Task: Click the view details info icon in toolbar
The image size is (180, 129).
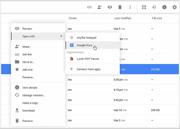Action: (164, 7)
